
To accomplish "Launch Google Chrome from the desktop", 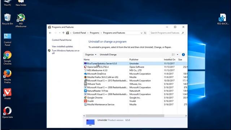I will 7,58.
